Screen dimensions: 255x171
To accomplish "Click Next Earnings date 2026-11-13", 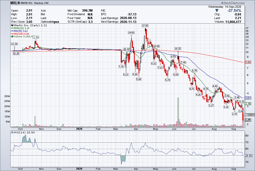I will coord(128,22).
